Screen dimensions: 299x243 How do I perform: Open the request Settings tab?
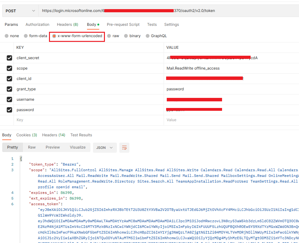point(171,25)
